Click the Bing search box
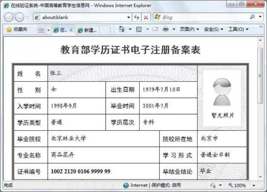The width and height of the screenshot is (267, 192). pos(201,17)
